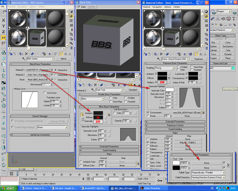
Task: Toggle the Backlight icon in right Material Editor
Action: tap(206, 16)
